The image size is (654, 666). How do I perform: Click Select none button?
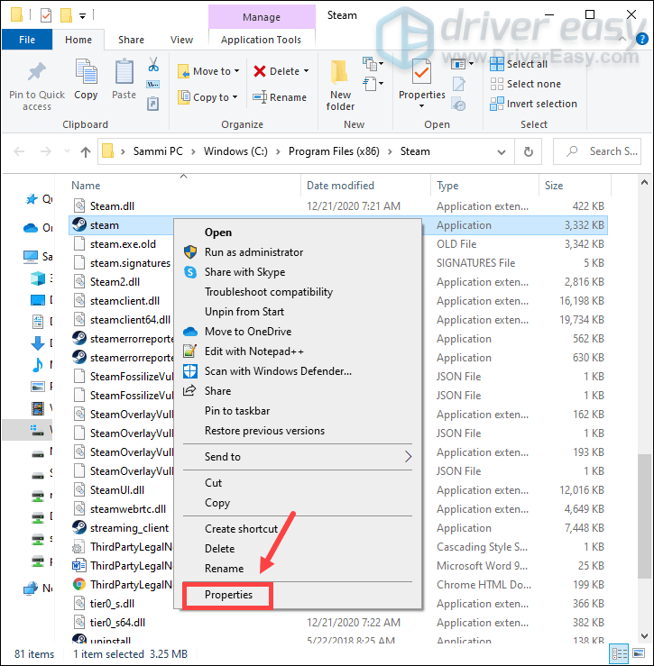[x=526, y=84]
